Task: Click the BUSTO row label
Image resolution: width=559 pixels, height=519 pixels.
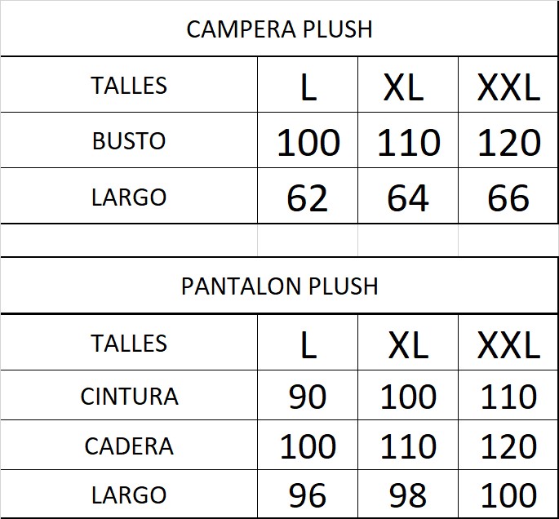Action: pos(129,141)
